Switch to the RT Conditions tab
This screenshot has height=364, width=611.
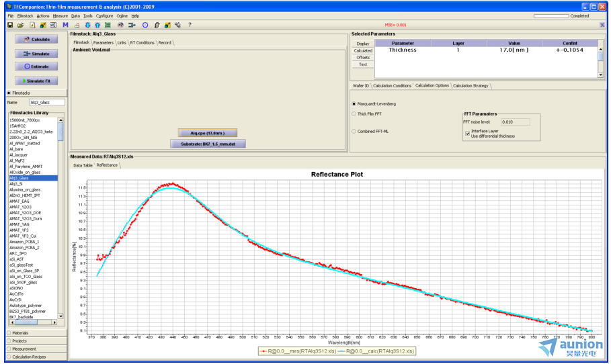[x=142, y=43]
